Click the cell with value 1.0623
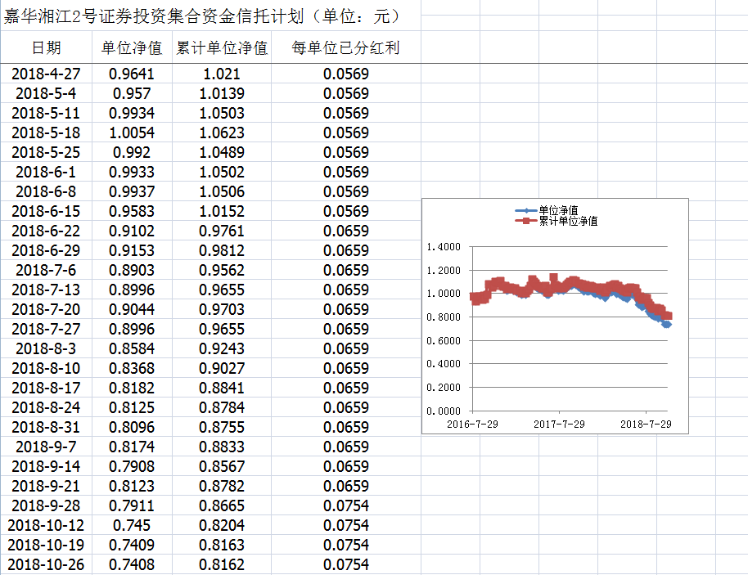Screen dimensions: 748x575 tap(222, 132)
